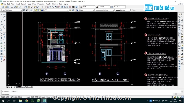This screenshot has width=184, height=103.
Task: Undo the last action
Action: pyautogui.click(x=38, y=7)
